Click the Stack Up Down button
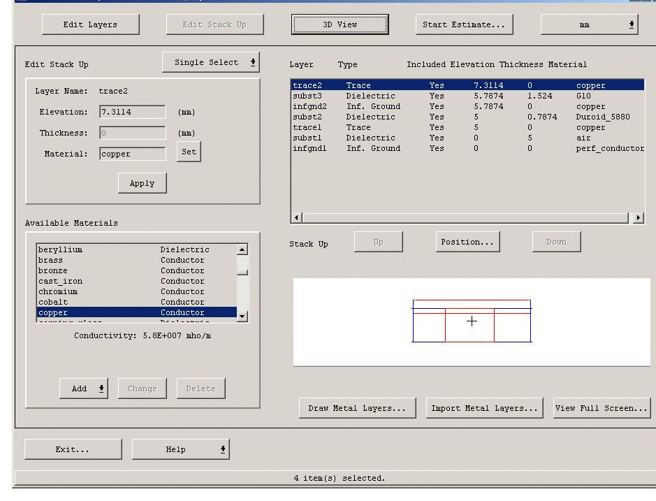 point(556,242)
